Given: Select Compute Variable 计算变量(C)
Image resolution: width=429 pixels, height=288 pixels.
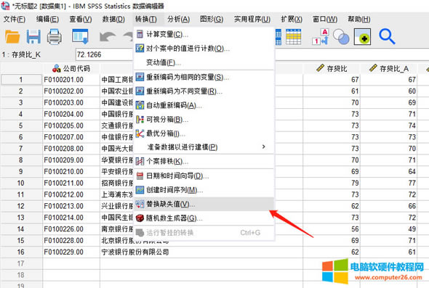Looking at the screenshot, I should (204, 34).
